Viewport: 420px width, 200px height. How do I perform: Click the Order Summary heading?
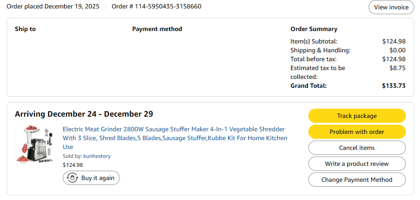[x=314, y=29]
